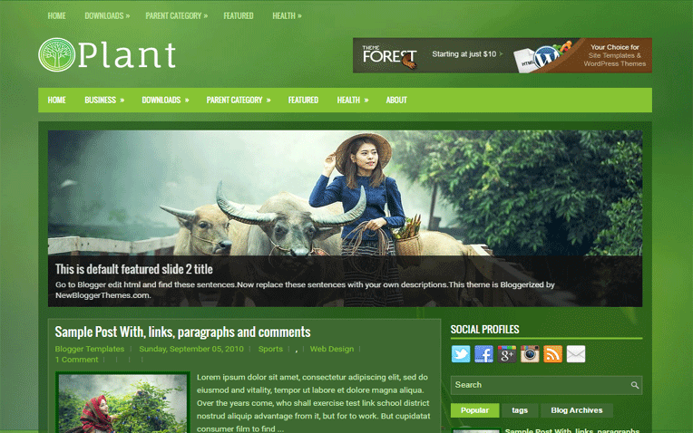693x433 pixels.
Task: Expand Parent Category in the green navbar
Action: pos(239,101)
